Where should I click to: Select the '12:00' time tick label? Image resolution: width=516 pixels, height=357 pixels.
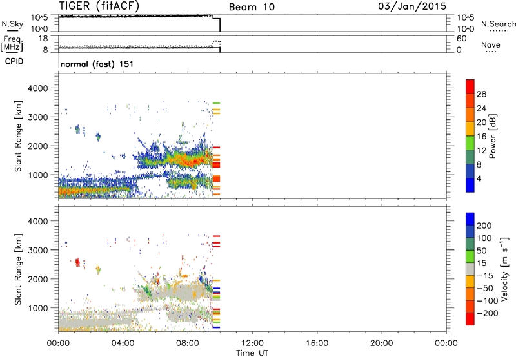pyautogui.click(x=252, y=343)
